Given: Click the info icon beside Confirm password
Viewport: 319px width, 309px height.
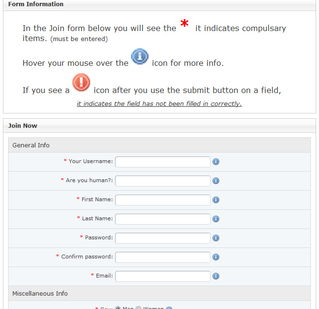Looking at the screenshot, I should click(x=215, y=257).
